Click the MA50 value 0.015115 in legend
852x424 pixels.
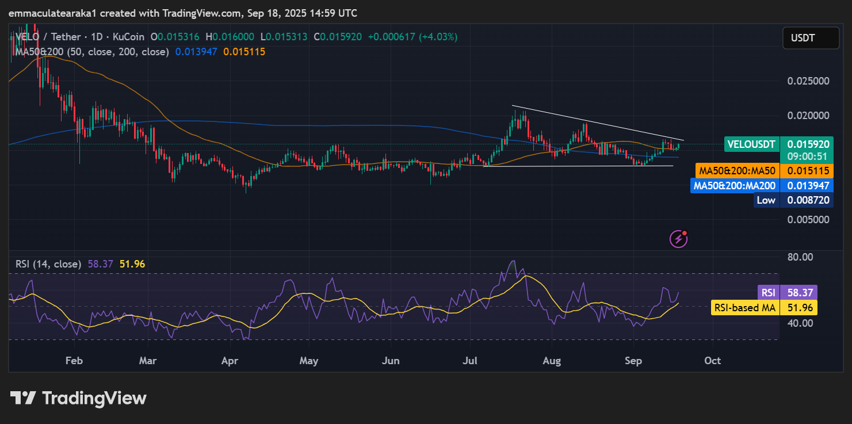tap(244, 51)
